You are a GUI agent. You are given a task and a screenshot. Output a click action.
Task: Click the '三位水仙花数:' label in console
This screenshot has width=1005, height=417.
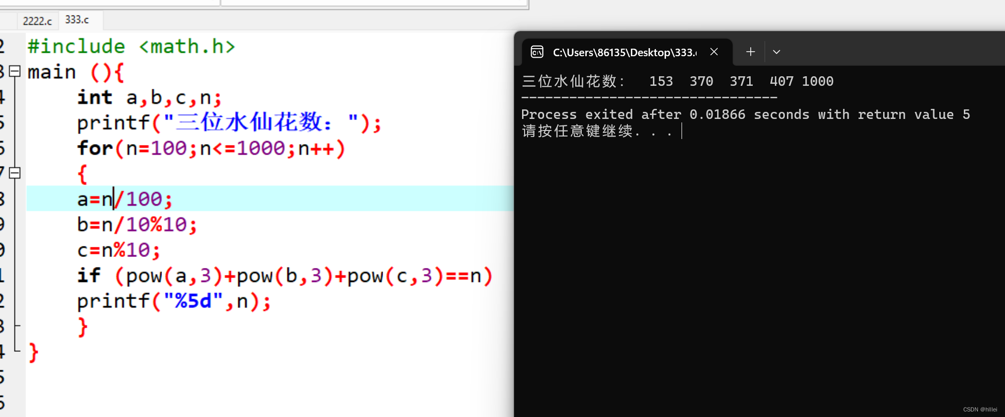573,81
